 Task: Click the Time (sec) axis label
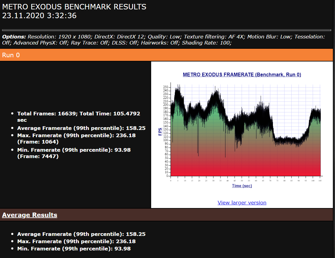(242, 186)
